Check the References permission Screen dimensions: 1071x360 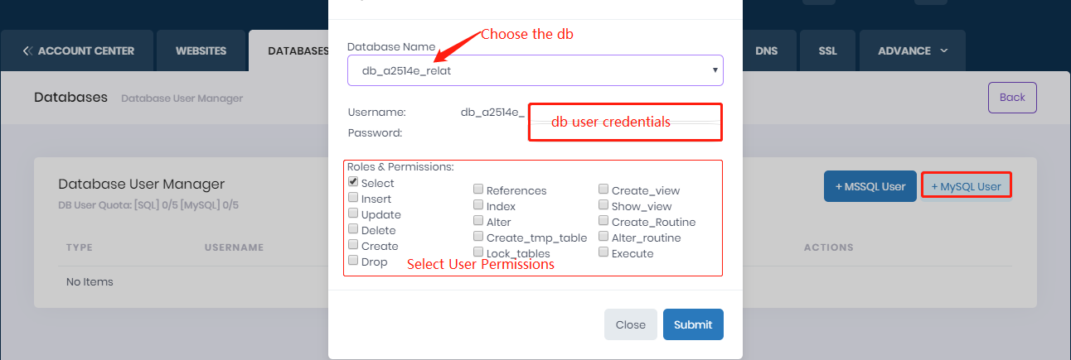pos(479,190)
